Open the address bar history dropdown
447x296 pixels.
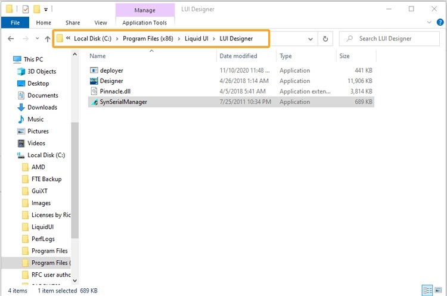click(x=311, y=39)
